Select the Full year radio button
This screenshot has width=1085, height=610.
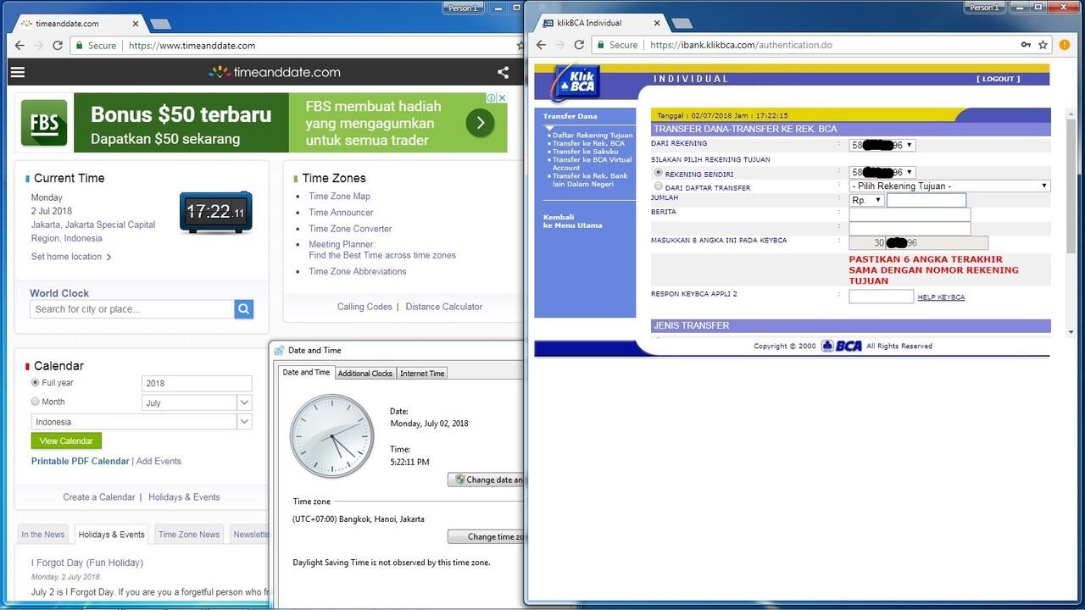coord(36,383)
